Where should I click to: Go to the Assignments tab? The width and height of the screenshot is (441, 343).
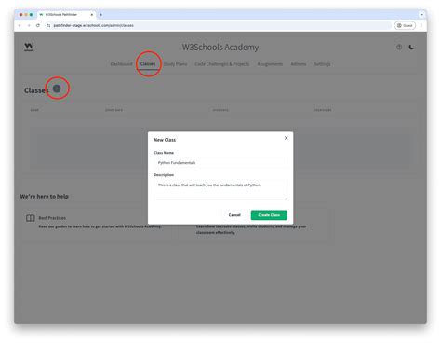(x=270, y=64)
